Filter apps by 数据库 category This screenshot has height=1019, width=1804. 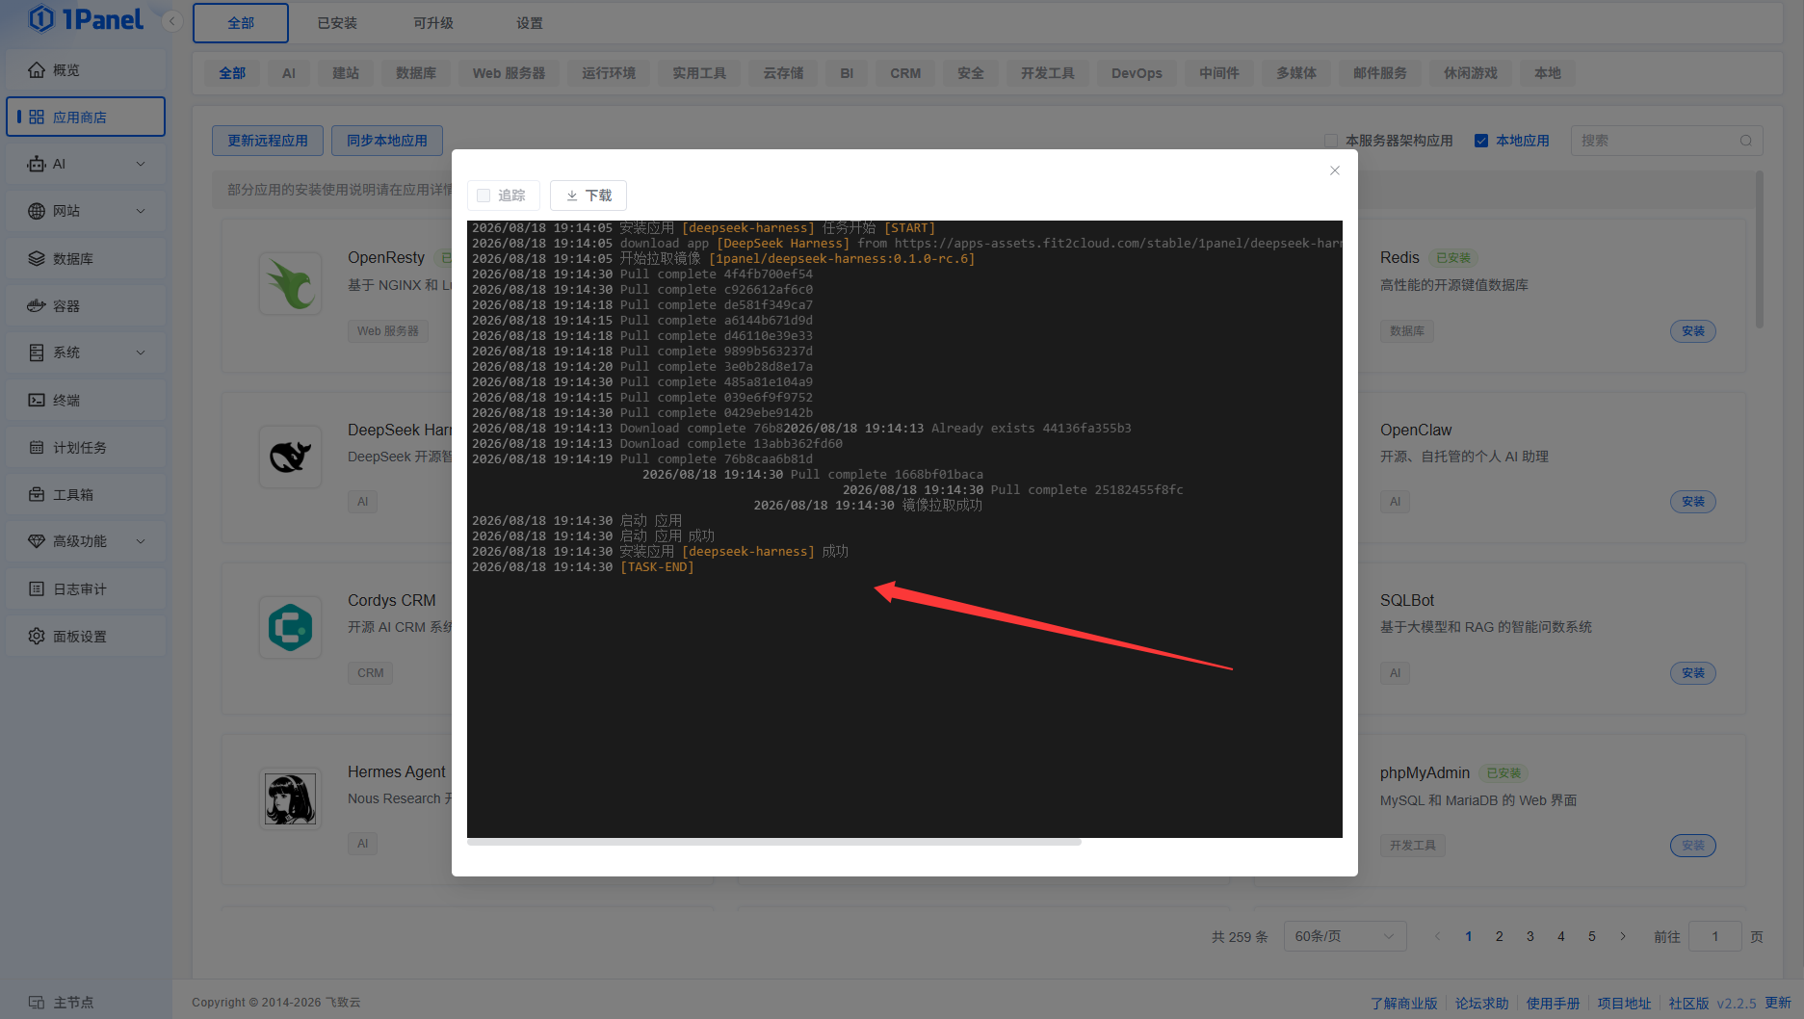click(416, 73)
